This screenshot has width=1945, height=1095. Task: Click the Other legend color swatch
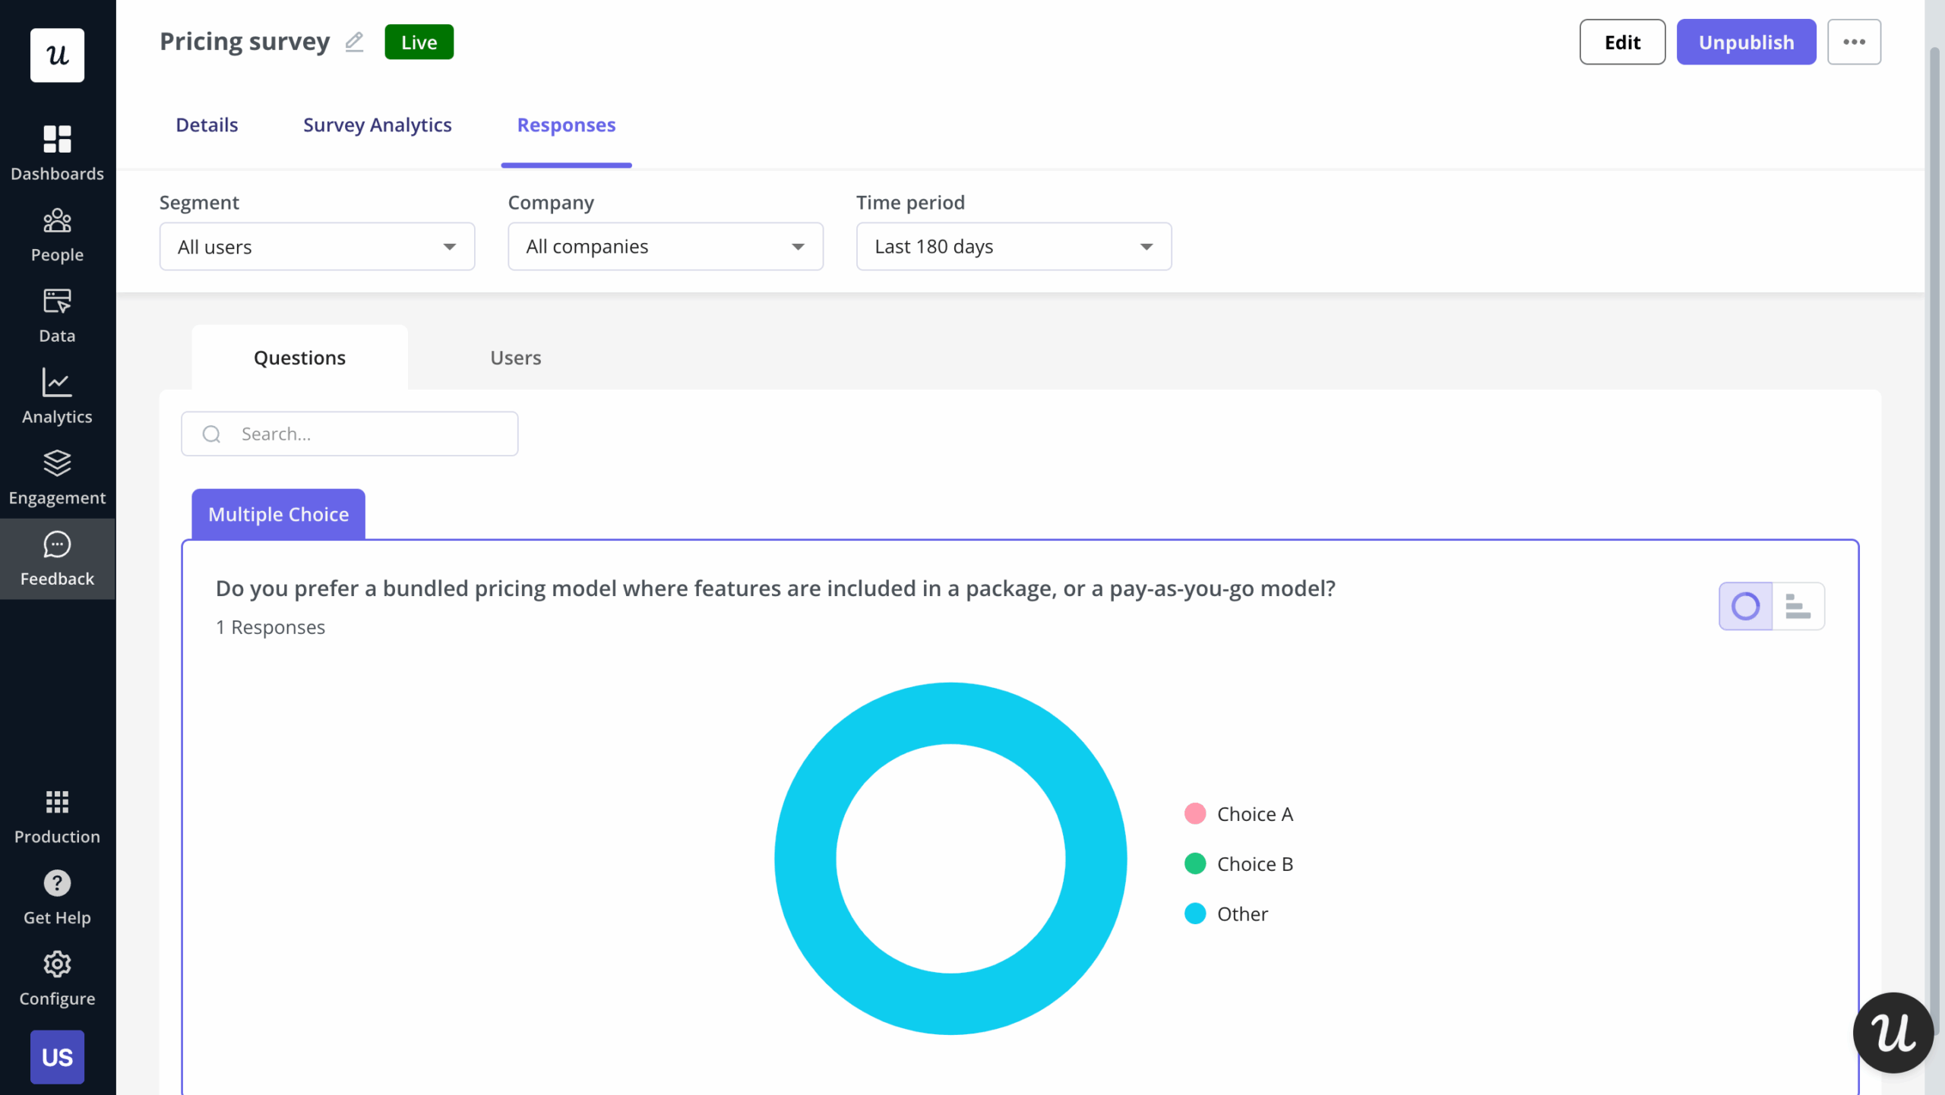click(x=1194, y=914)
